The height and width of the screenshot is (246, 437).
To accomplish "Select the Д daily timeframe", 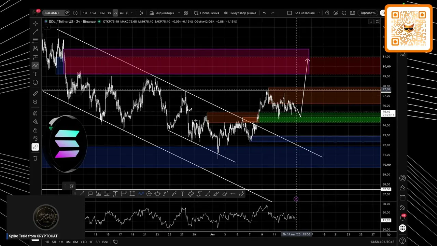I will [127, 13].
